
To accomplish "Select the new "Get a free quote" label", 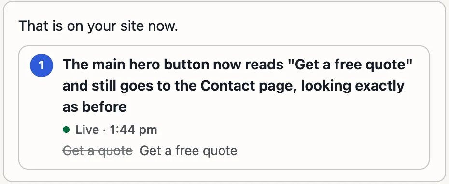I will (x=188, y=151).
